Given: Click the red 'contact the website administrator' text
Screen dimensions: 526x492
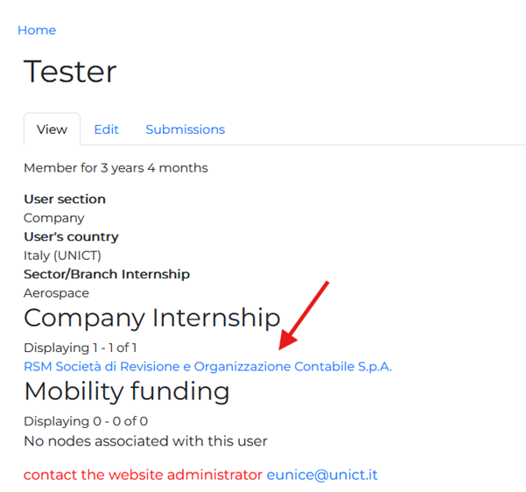Looking at the screenshot, I should [143, 474].
